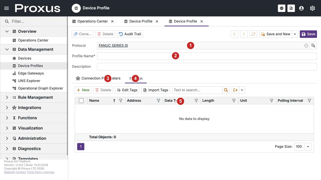Click the orange search magnifier button
The width and height of the screenshot is (321, 180).
(226, 90)
